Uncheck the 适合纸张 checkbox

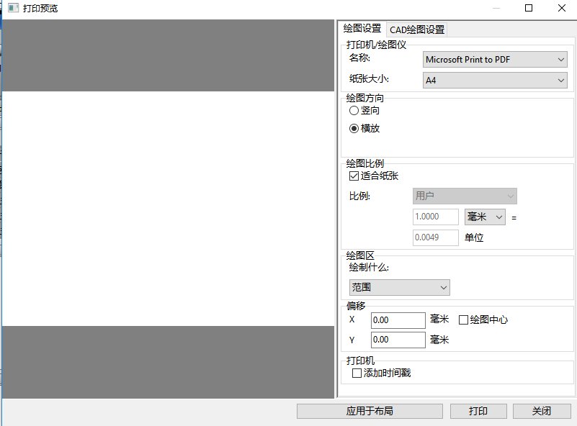pos(354,176)
